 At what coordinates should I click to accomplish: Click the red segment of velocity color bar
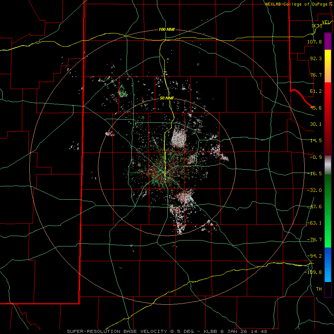point(328,119)
